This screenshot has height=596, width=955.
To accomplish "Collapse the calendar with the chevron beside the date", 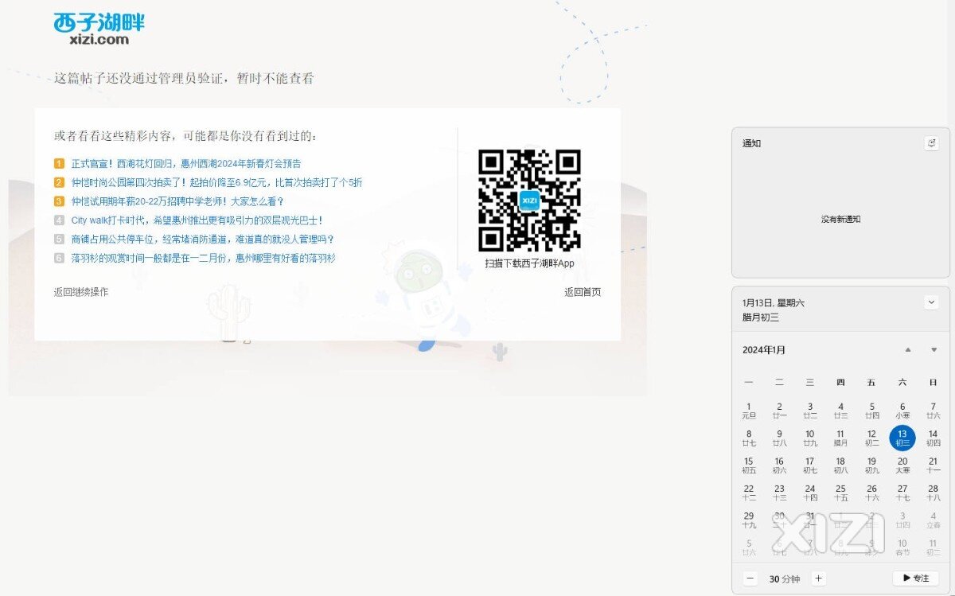I will pyautogui.click(x=932, y=302).
